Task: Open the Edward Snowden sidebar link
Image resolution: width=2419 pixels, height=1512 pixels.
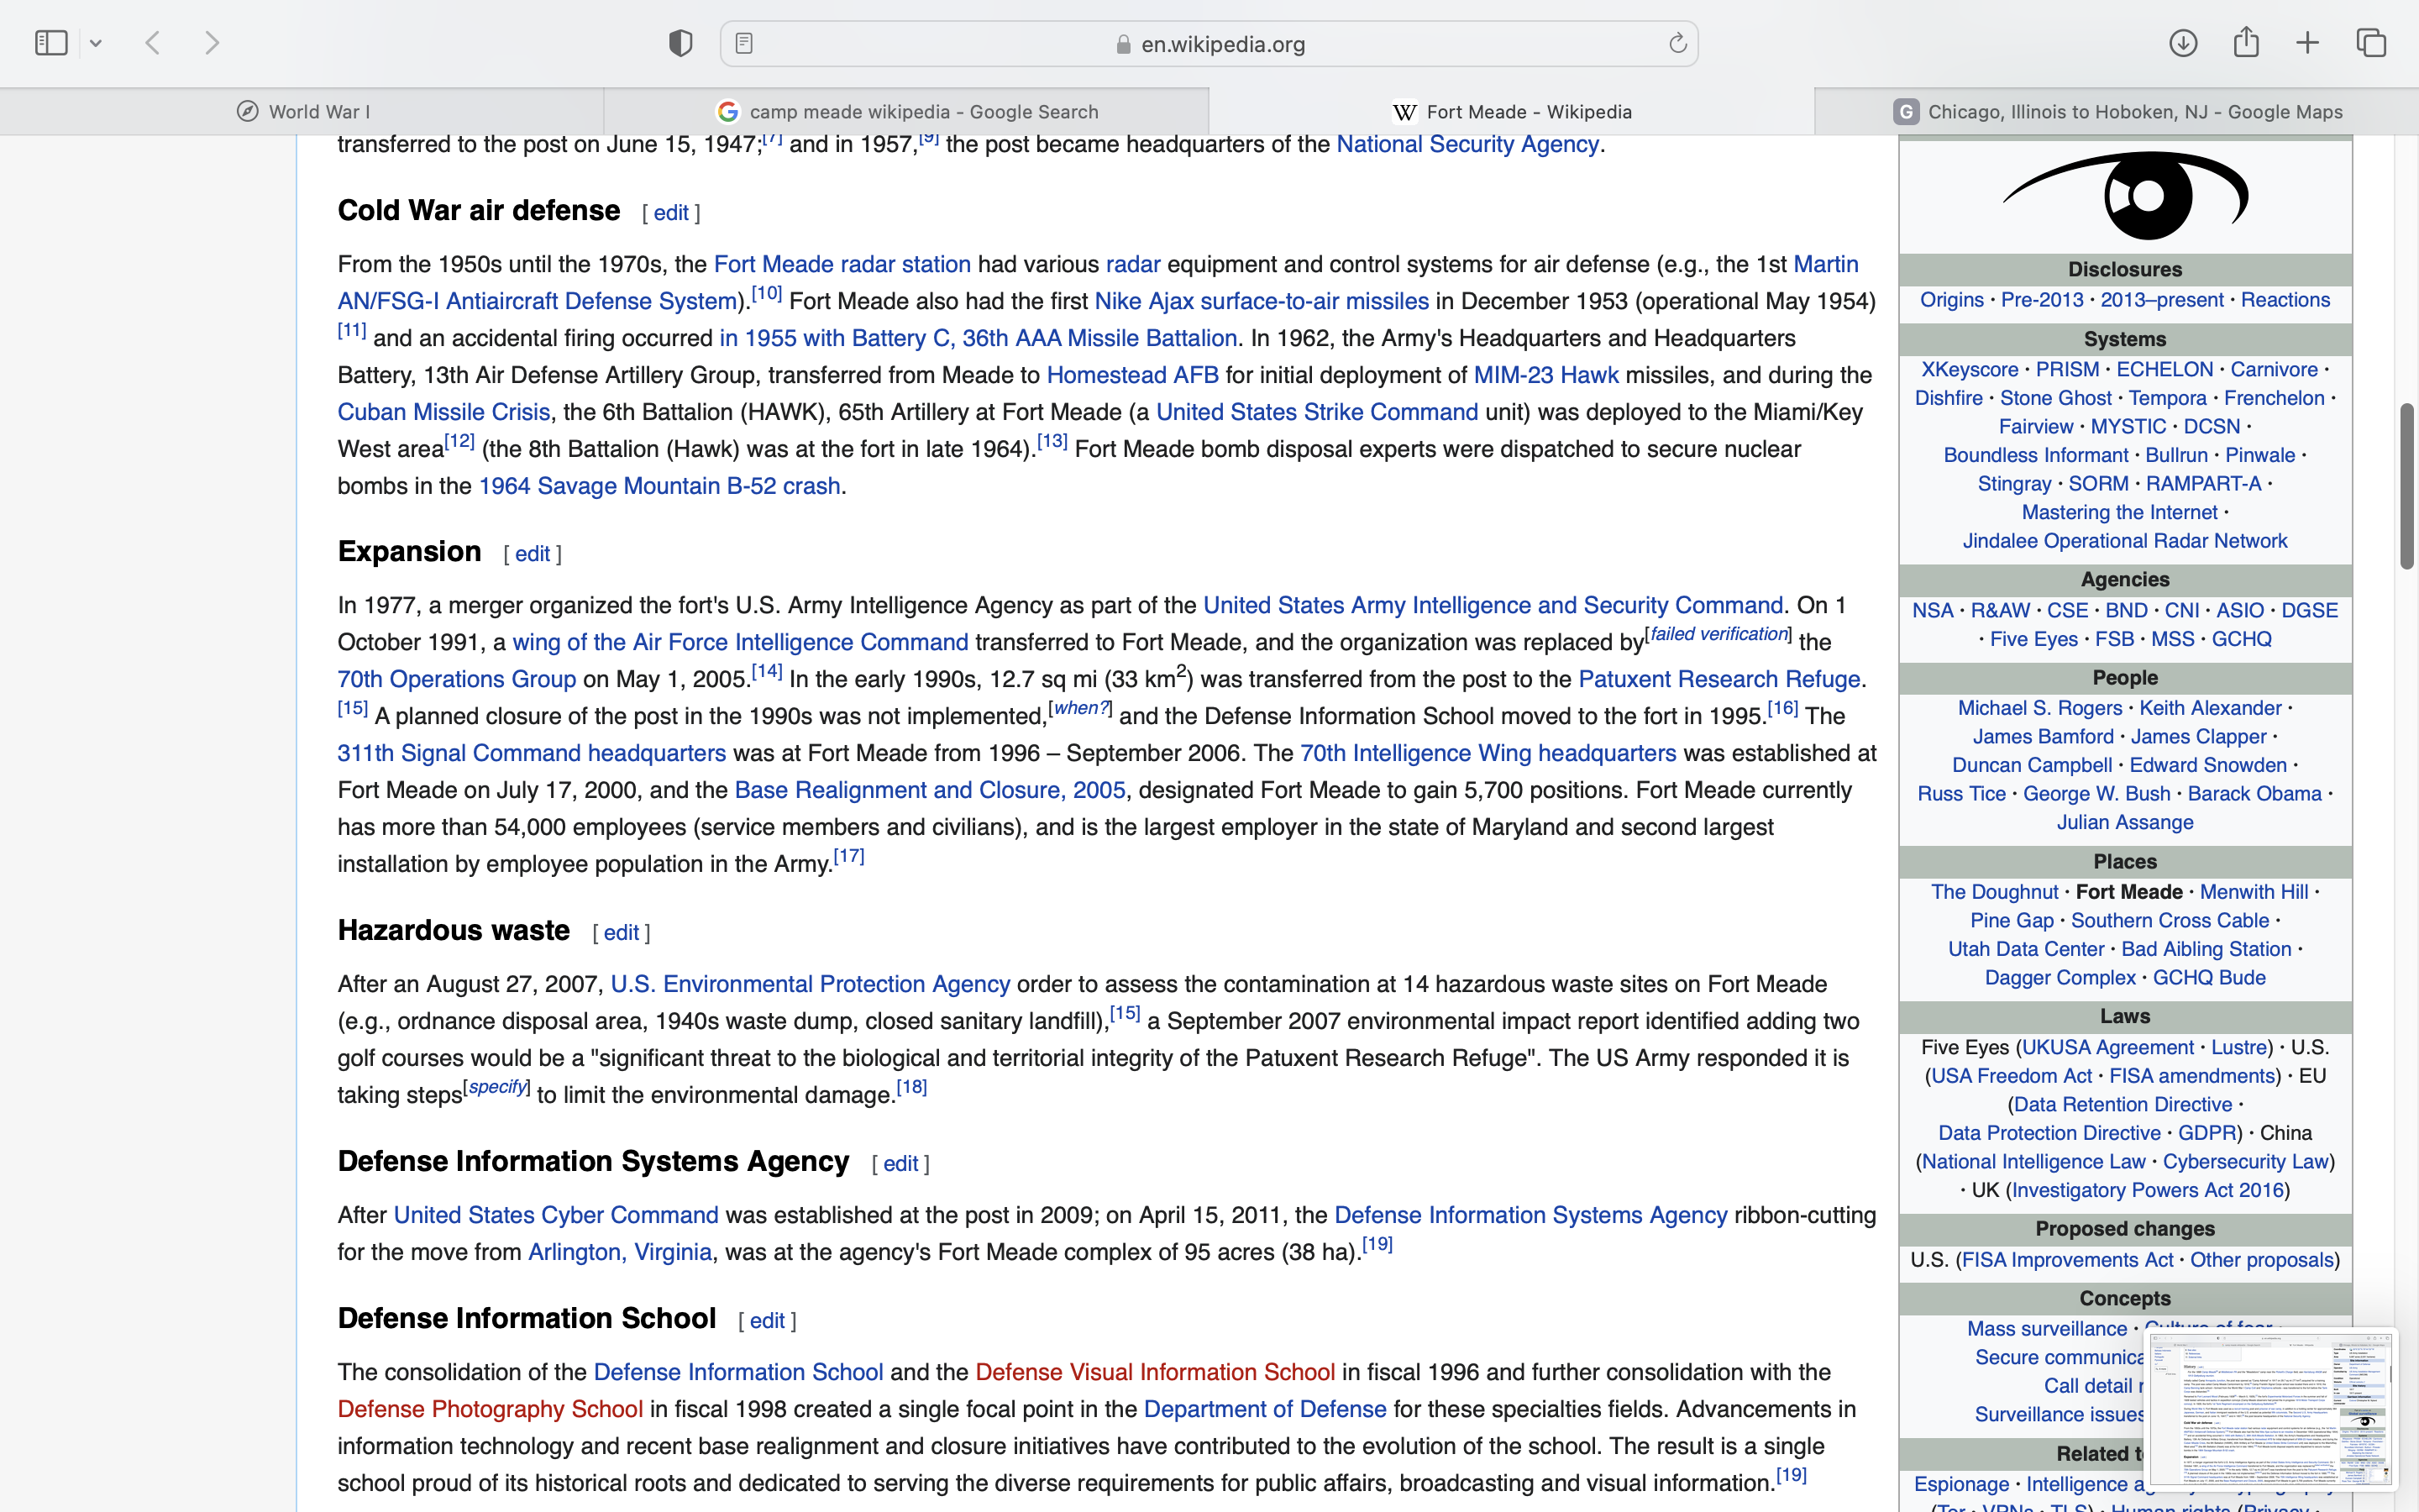Action: pyautogui.click(x=2207, y=765)
